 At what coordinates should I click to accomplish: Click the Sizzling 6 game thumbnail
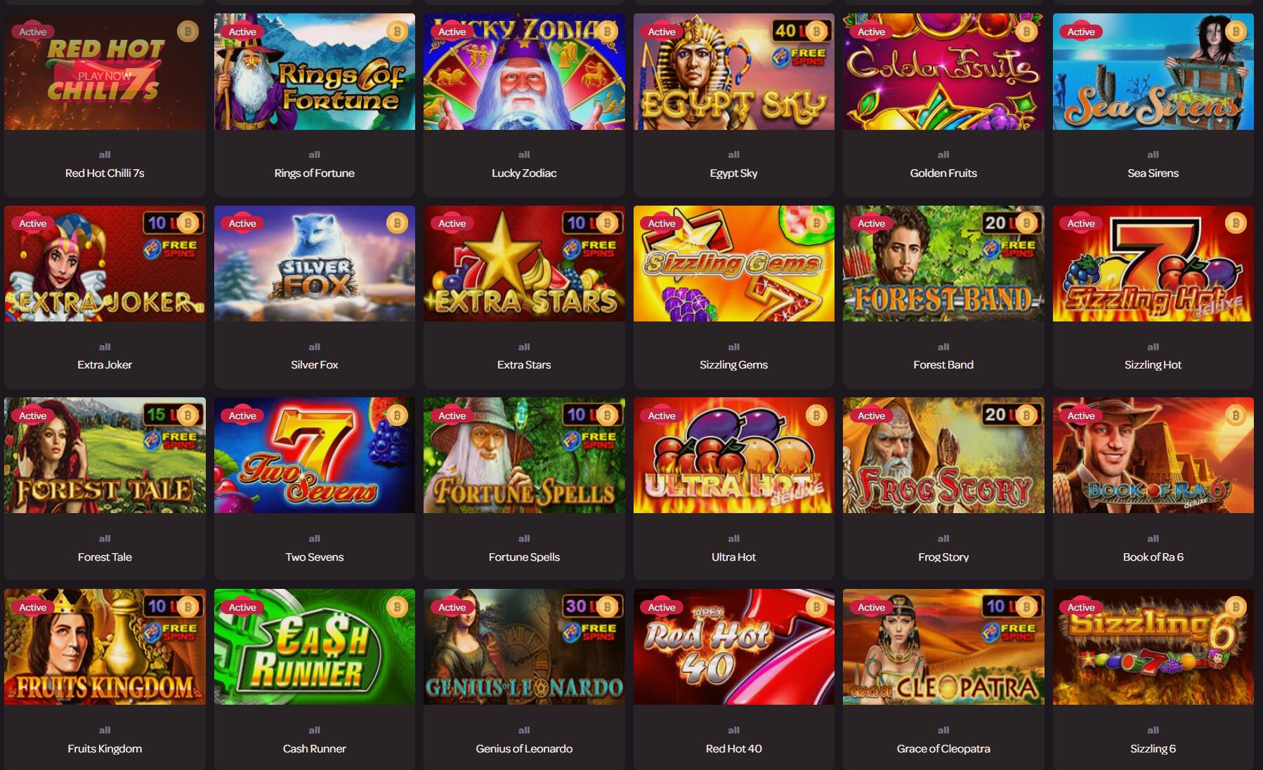[1153, 646]
